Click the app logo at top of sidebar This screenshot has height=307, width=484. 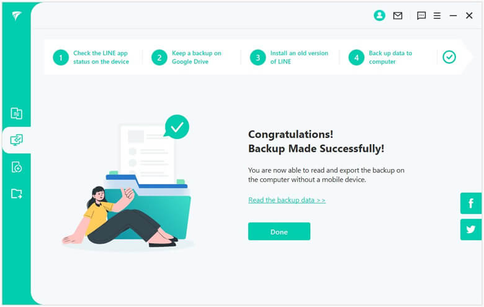16,16
